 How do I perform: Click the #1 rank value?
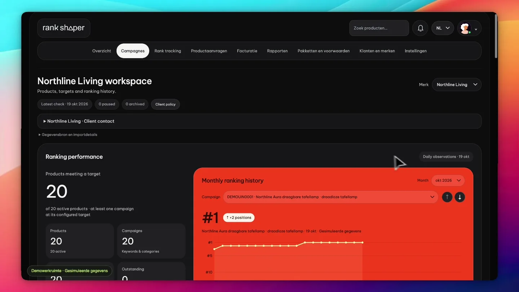click(210, 218)
